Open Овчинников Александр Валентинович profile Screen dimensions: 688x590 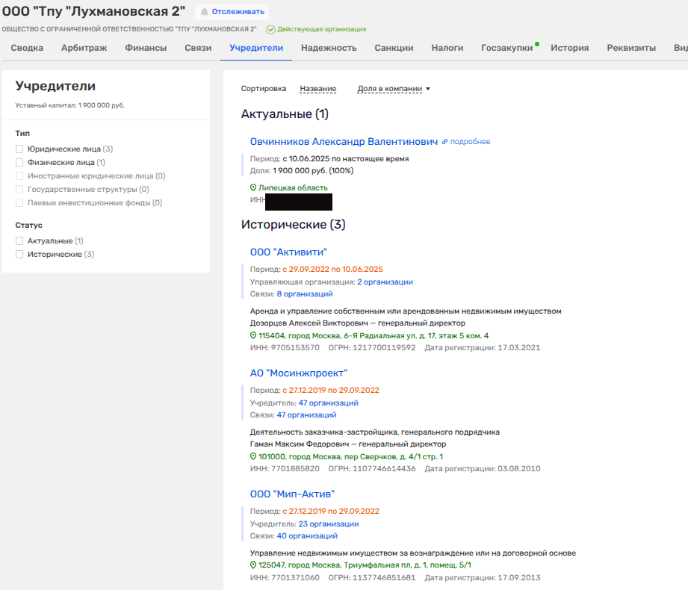344,141
